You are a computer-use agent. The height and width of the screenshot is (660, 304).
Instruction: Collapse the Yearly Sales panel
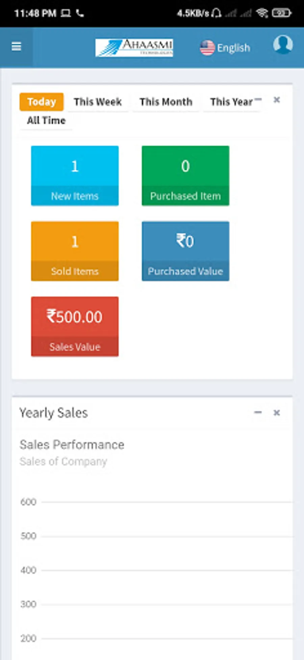point(258,412)
